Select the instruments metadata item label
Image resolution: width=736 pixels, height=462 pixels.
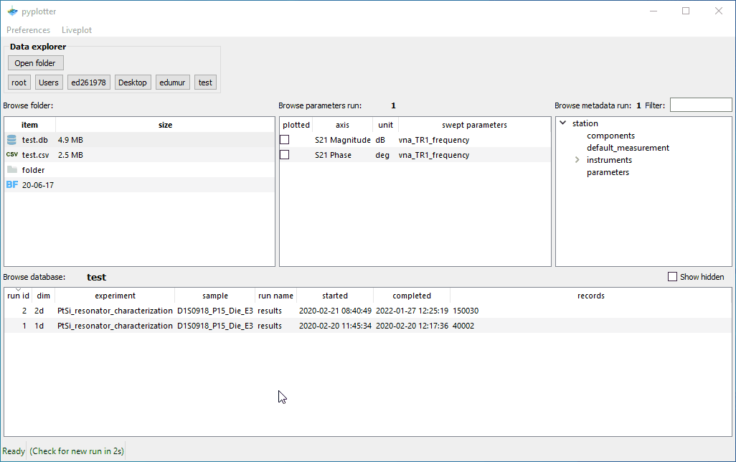click(x=609, y=160)
